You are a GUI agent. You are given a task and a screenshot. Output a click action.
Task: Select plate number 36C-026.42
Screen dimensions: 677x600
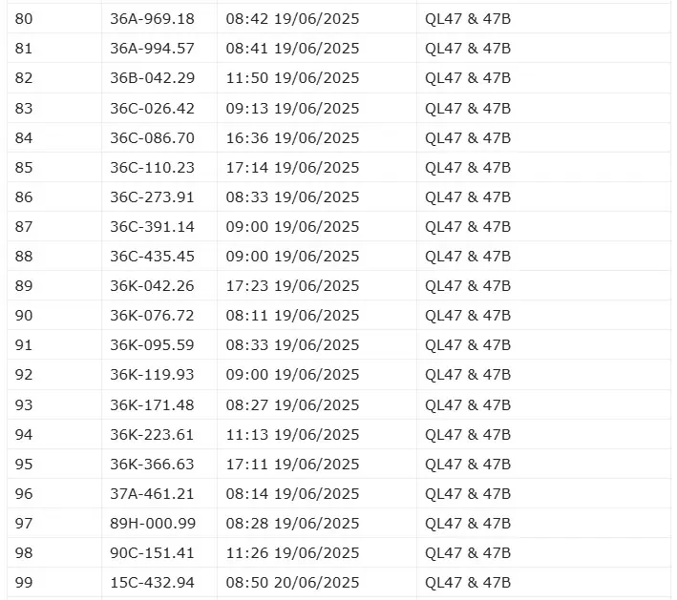pyautogui.click(x=152, y=108)
